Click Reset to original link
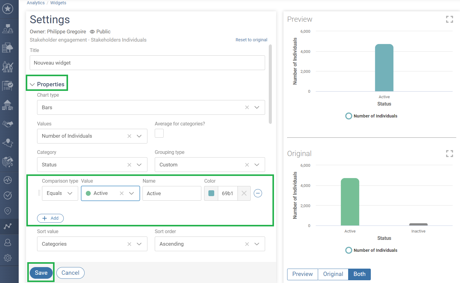 [251, 40]
